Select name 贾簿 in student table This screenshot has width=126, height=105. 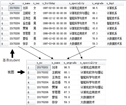[27, 28]
